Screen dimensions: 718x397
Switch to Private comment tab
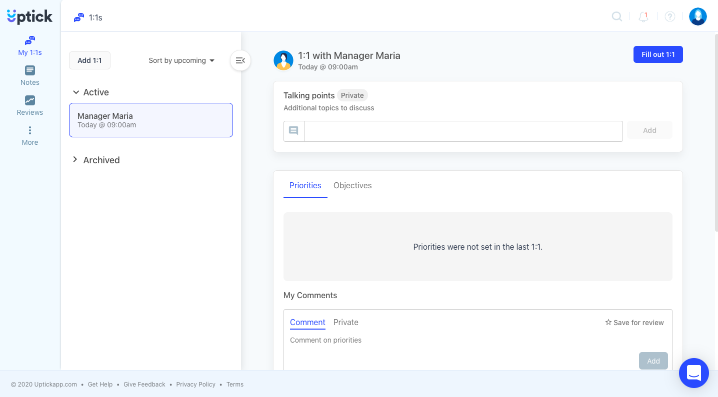(345, 323)
